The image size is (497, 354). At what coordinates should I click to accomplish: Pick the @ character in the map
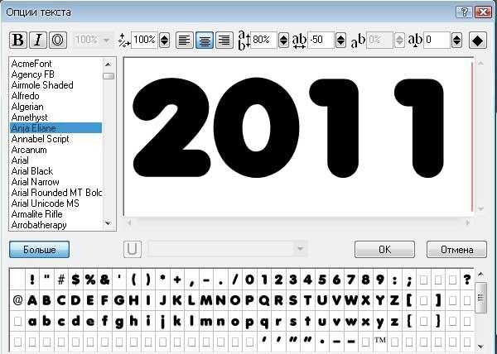[17, 300]
